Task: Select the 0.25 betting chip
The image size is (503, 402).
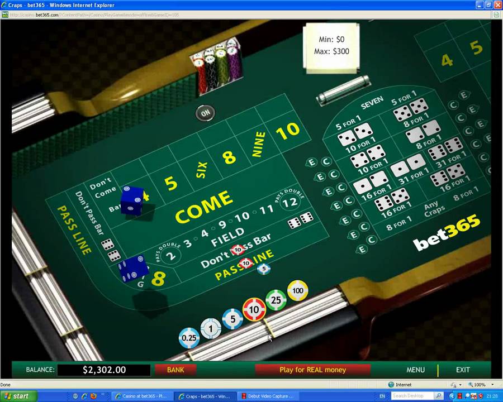Action: click(189, 338)
